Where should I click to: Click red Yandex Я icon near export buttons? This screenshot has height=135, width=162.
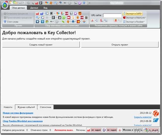[x=116, y=20]
